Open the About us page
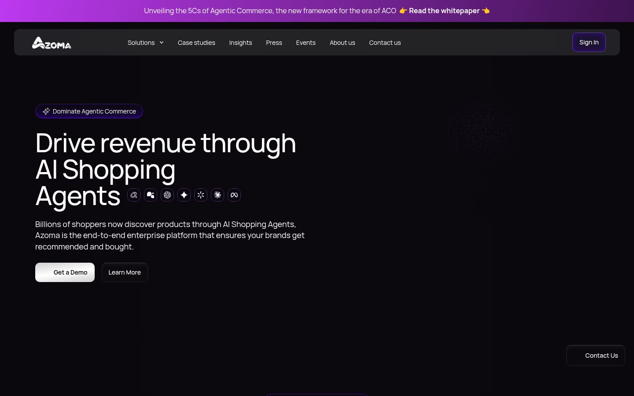 [342, 43]
